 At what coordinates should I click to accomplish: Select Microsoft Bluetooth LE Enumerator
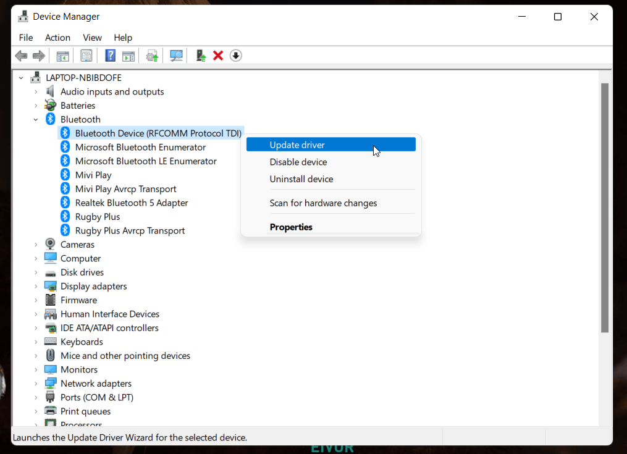tap(146, 161)
